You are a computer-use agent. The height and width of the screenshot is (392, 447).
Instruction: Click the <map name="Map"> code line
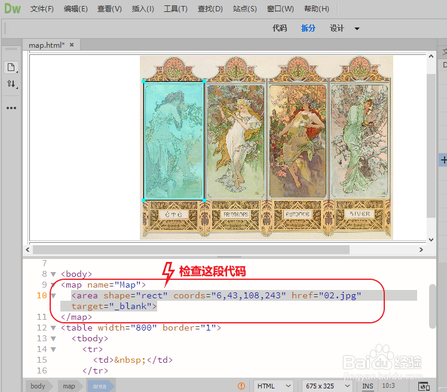[103, 285]
